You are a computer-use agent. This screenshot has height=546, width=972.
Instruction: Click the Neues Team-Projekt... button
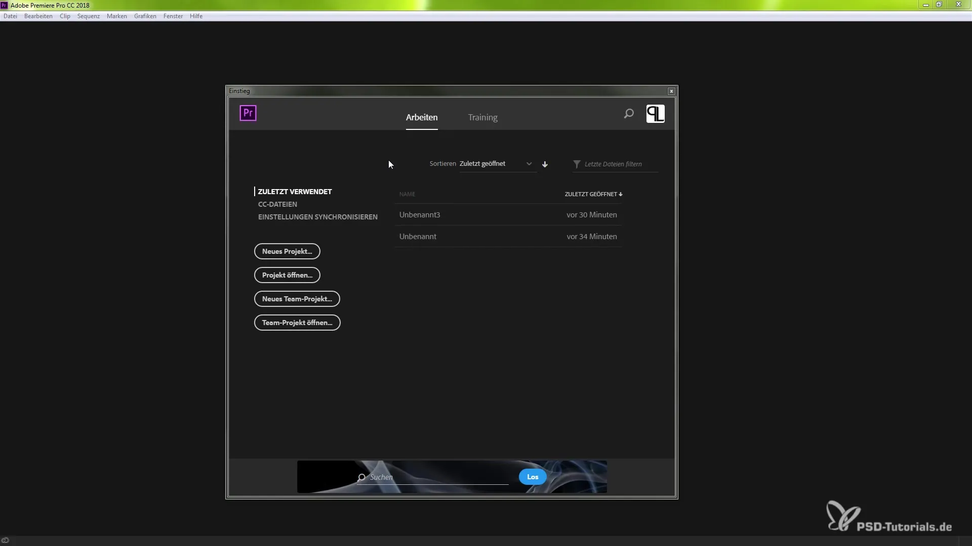pos(297,299)
